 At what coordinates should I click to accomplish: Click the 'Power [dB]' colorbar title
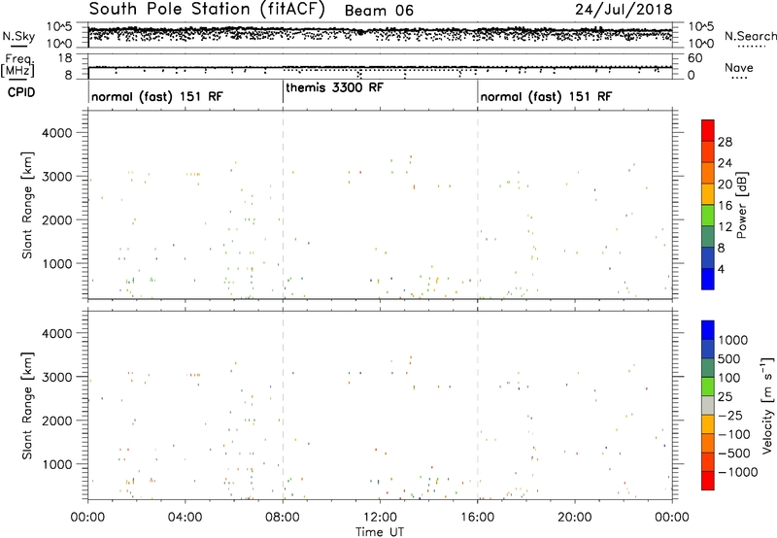pos(742,205)
